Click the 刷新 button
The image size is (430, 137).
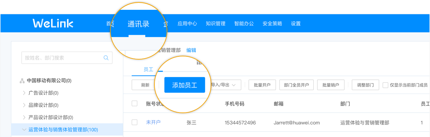coord(145,85)
